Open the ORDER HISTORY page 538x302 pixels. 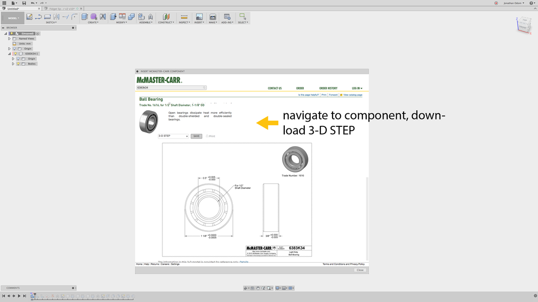(x=328, y=88)
